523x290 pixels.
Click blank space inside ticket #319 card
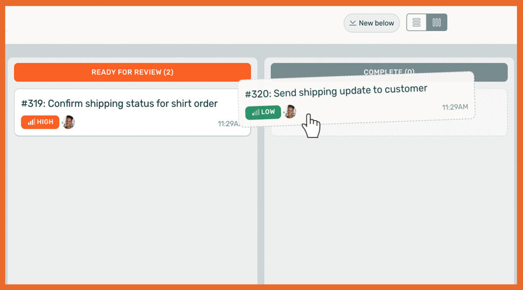click(x=153, y=124)
